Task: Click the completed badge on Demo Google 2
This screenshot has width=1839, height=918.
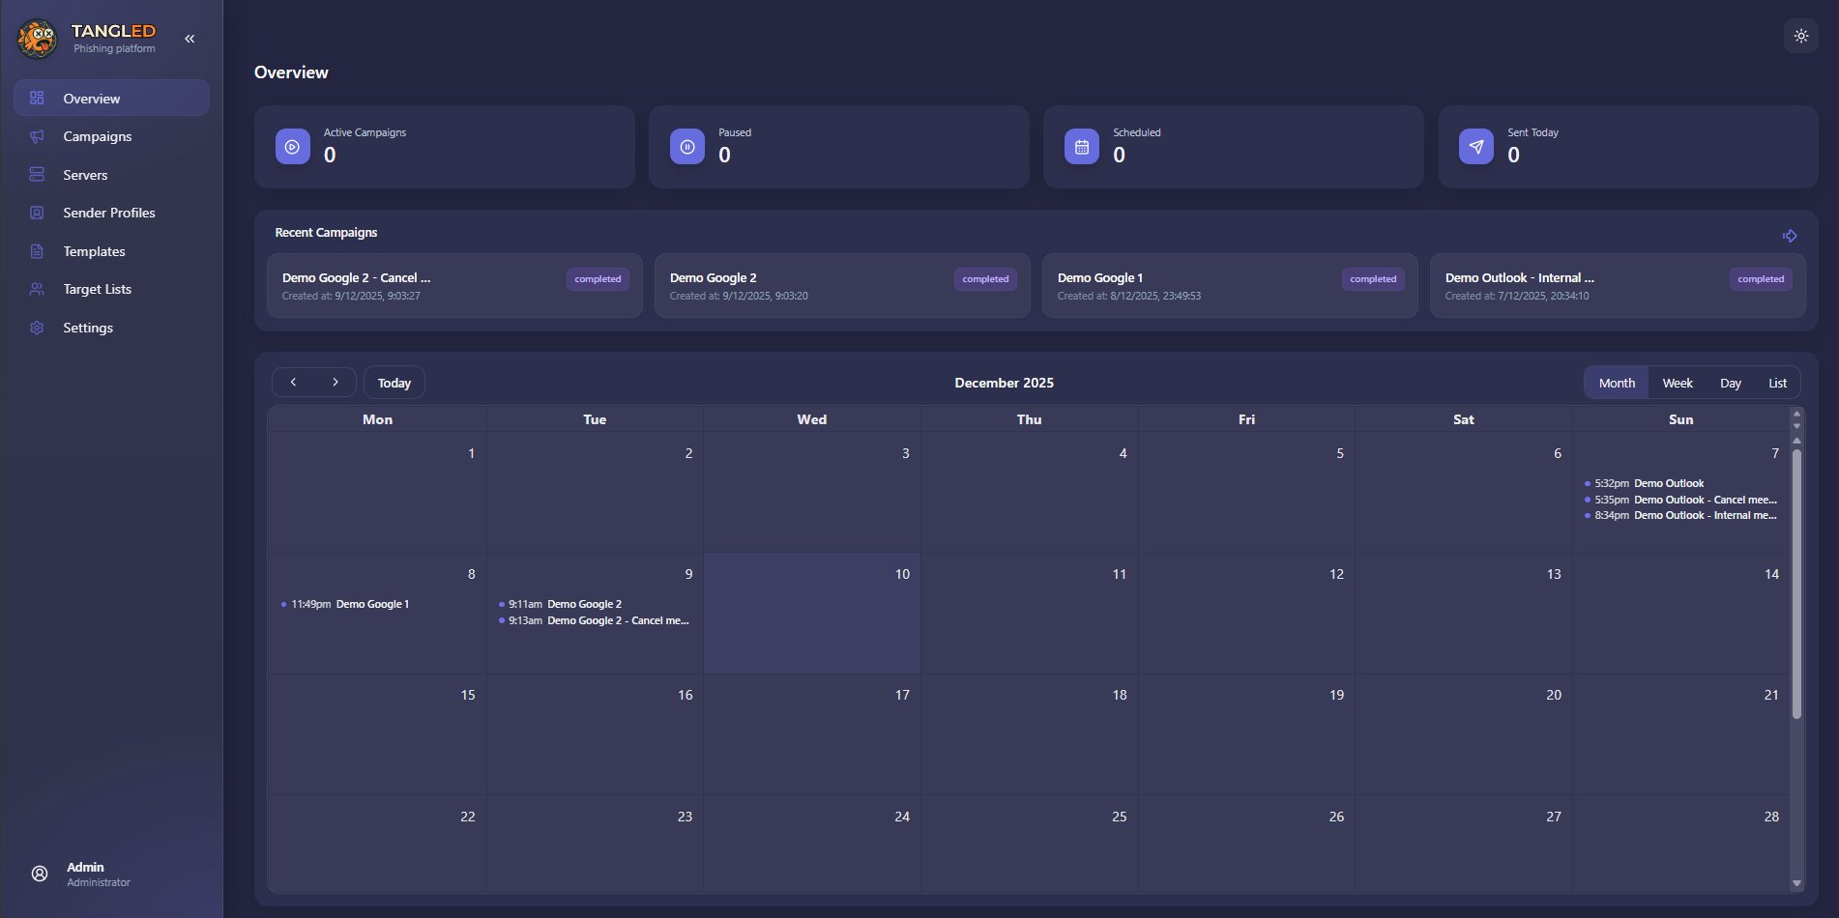Action: point(985,278)
